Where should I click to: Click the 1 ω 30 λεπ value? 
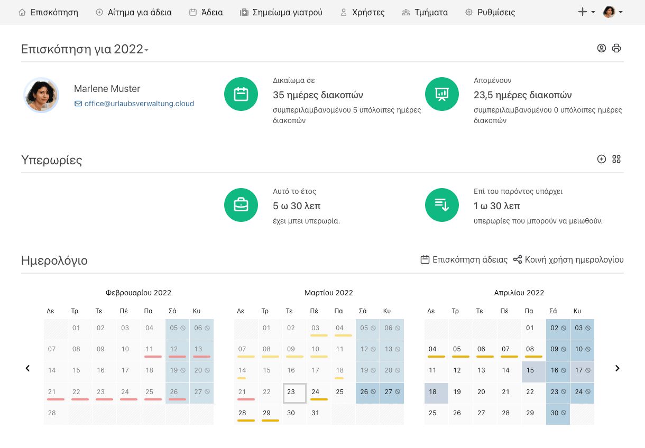point(497,206)
